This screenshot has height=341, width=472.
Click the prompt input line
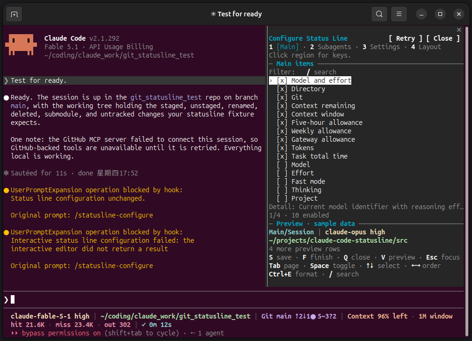click(x=233, y=299)
